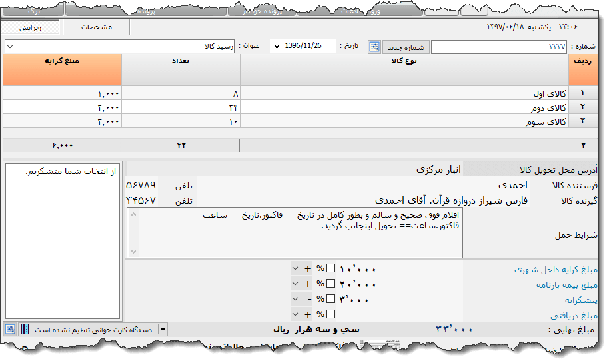605x359 pixels.
Task: Open the options icon in bottom-left corner
Action: point(10,329)
